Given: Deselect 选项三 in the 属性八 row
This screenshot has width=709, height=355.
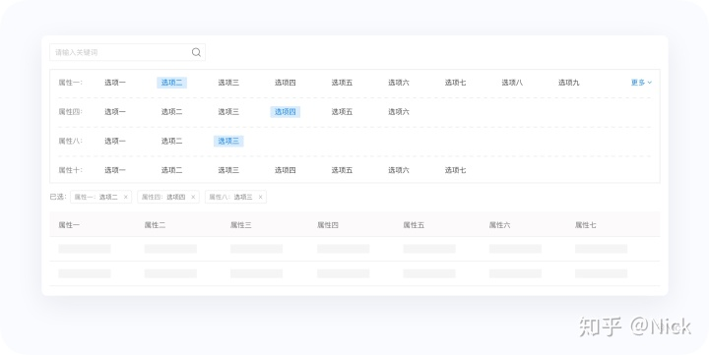Looking at the screenshot, I should click(228, 141).
